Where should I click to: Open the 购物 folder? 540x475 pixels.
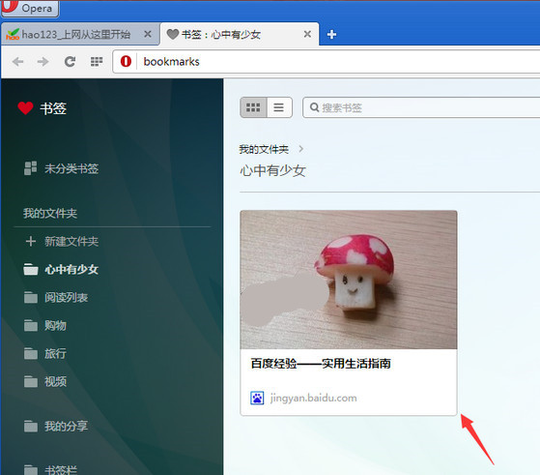click(45, 325)
